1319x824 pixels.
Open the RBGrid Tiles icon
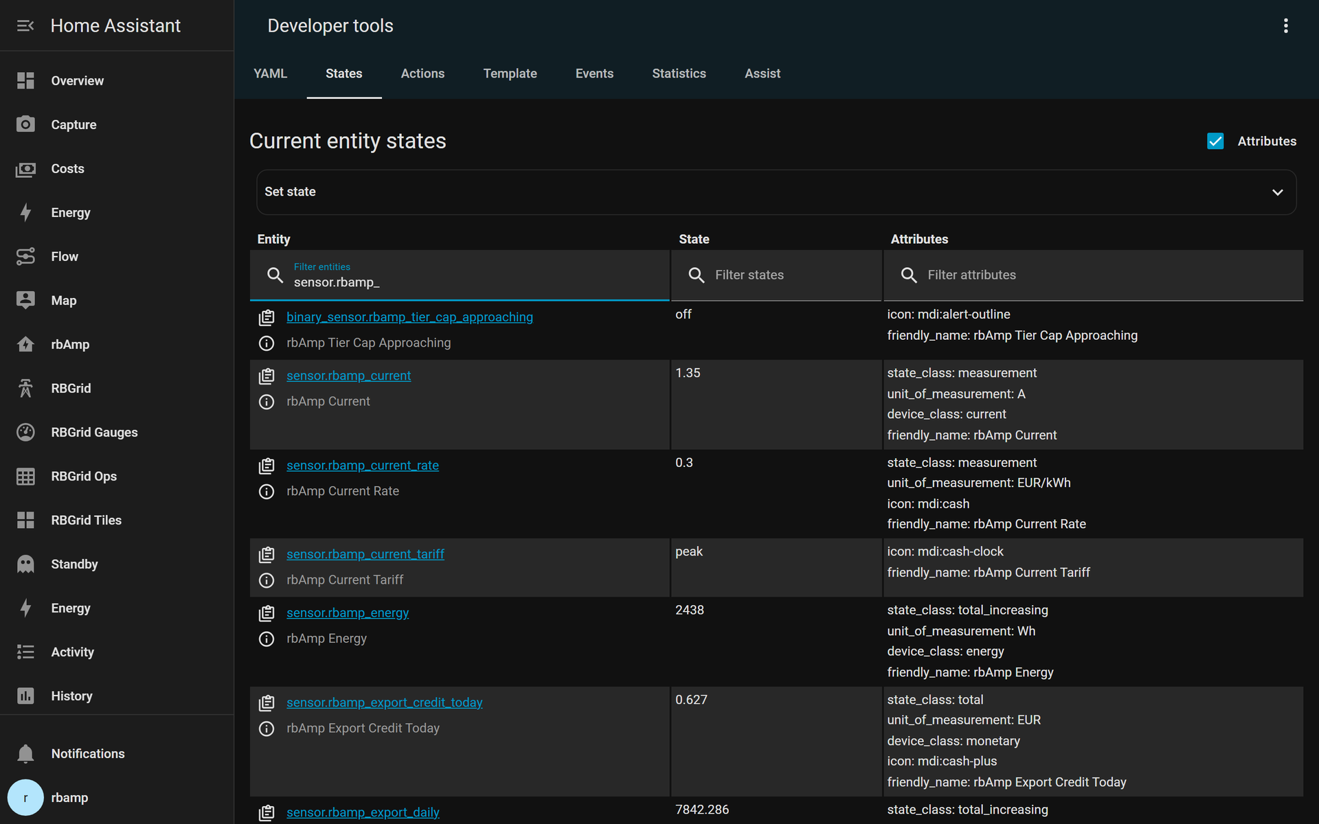(25, 520)
